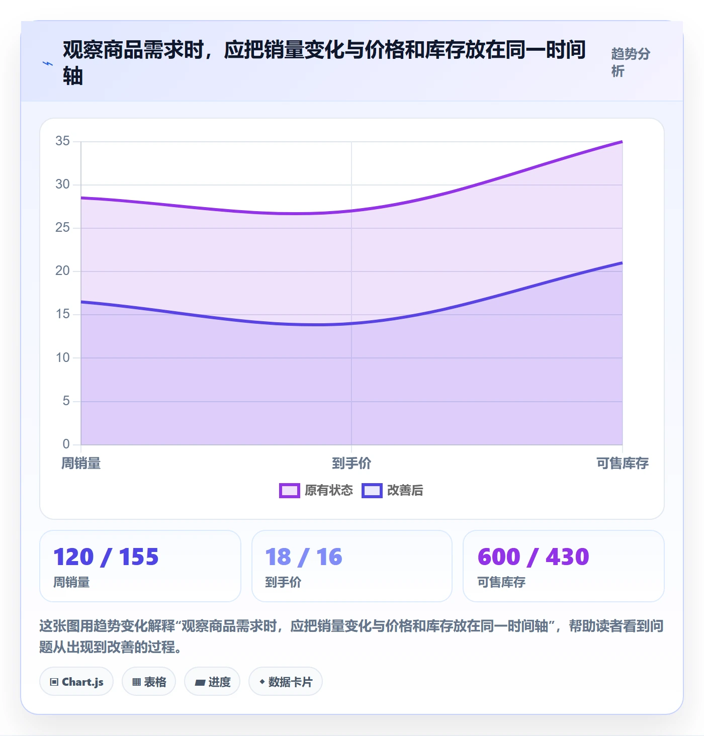Click the 改善后 legend label

(x=405, y=491)
